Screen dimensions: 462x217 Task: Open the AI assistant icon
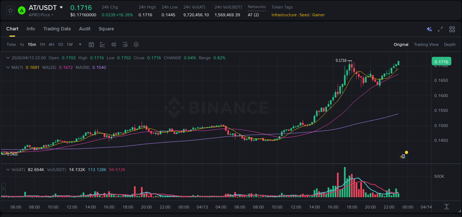pyautogui.click(x=429, y=29)
